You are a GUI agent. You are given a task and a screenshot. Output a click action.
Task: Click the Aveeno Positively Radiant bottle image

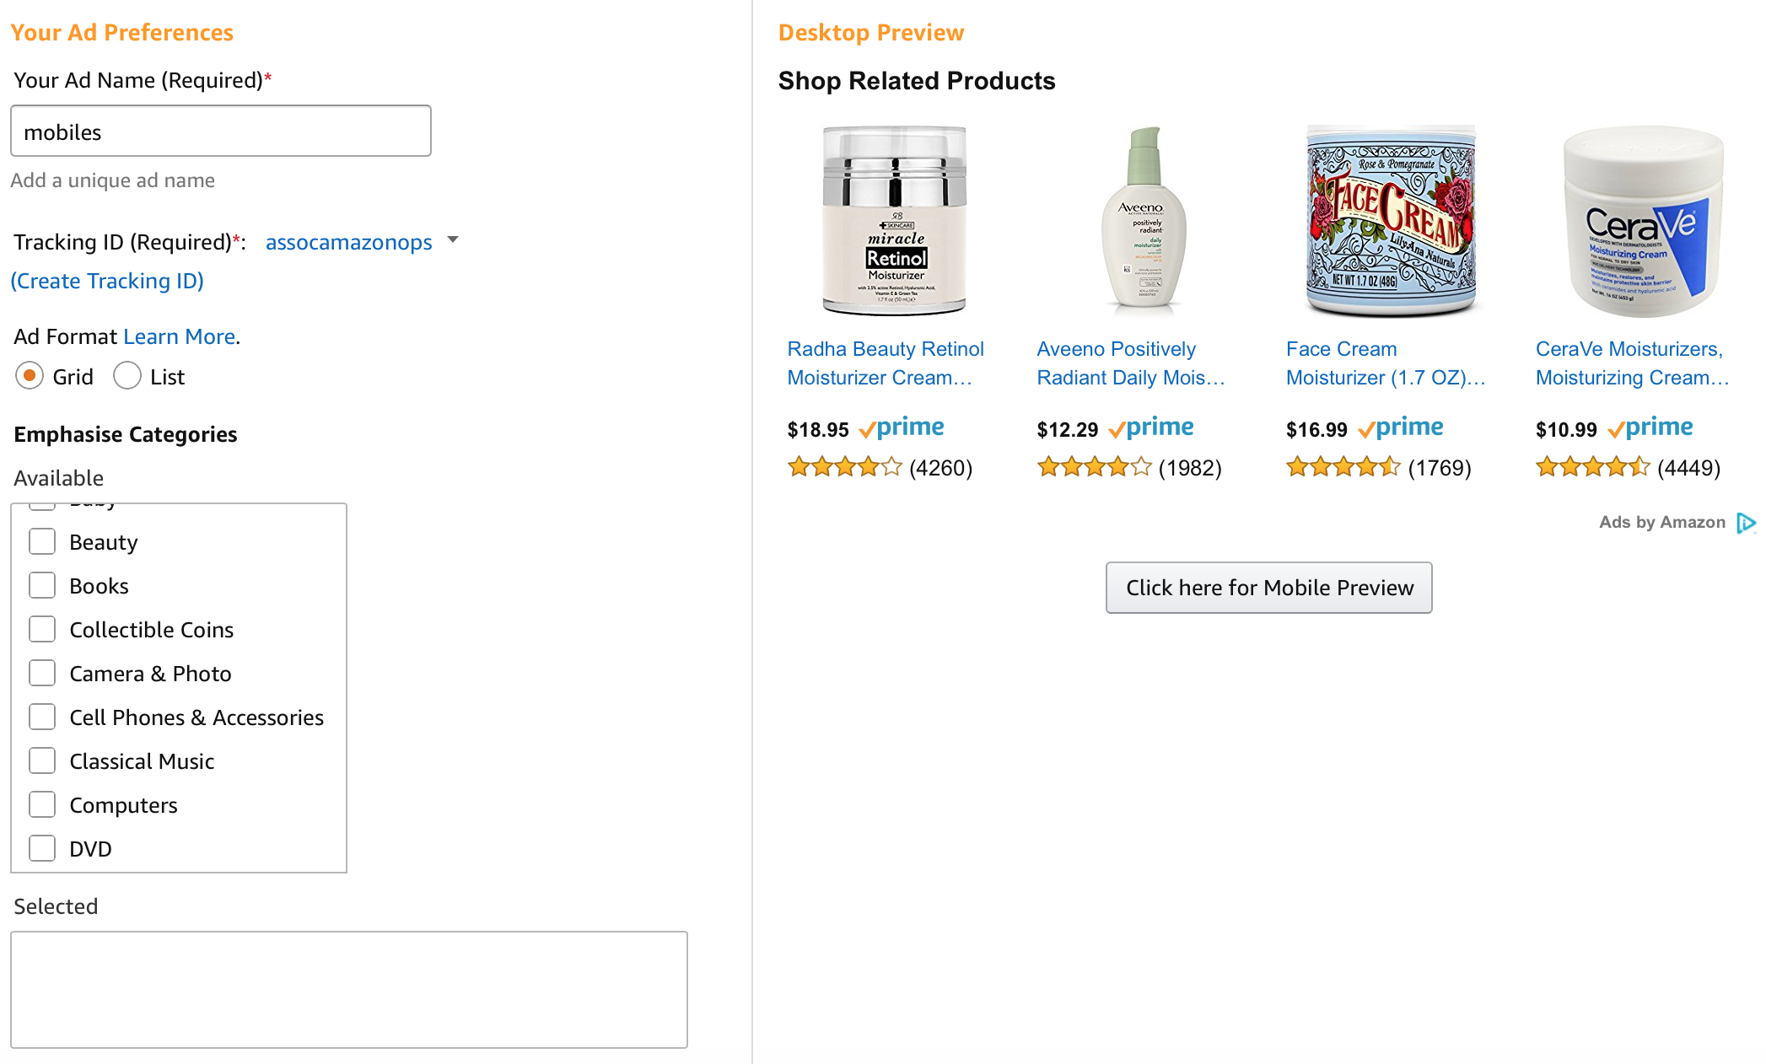[x=1144, y=220]
